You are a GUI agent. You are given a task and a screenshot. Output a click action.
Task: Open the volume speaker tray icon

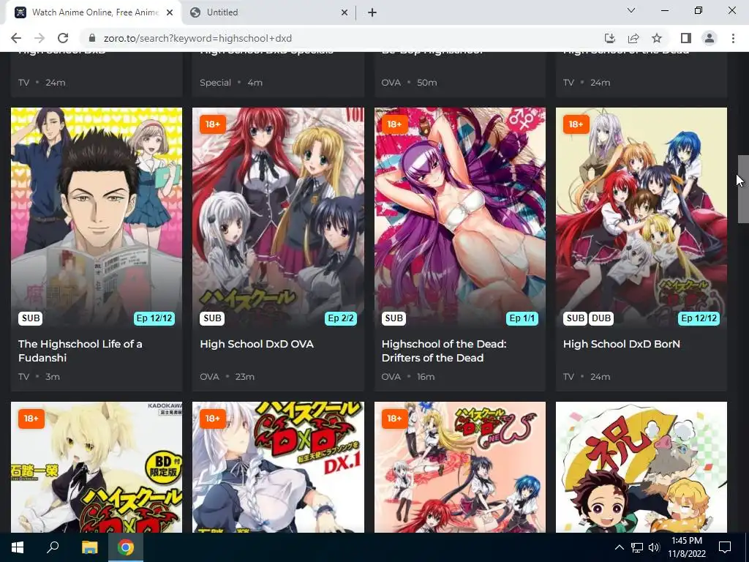(654, 547)
